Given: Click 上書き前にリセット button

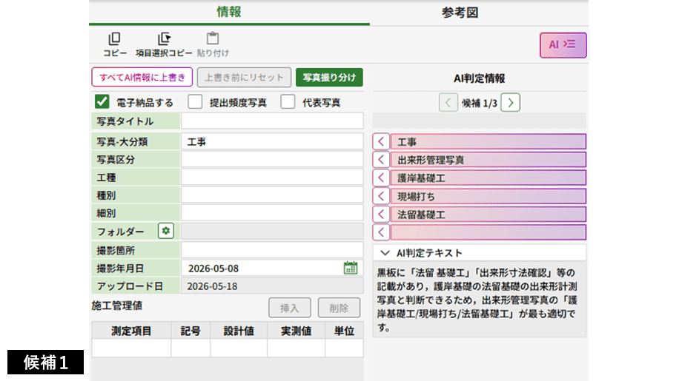Looking at the screenshot, I should tap(244, 78).
